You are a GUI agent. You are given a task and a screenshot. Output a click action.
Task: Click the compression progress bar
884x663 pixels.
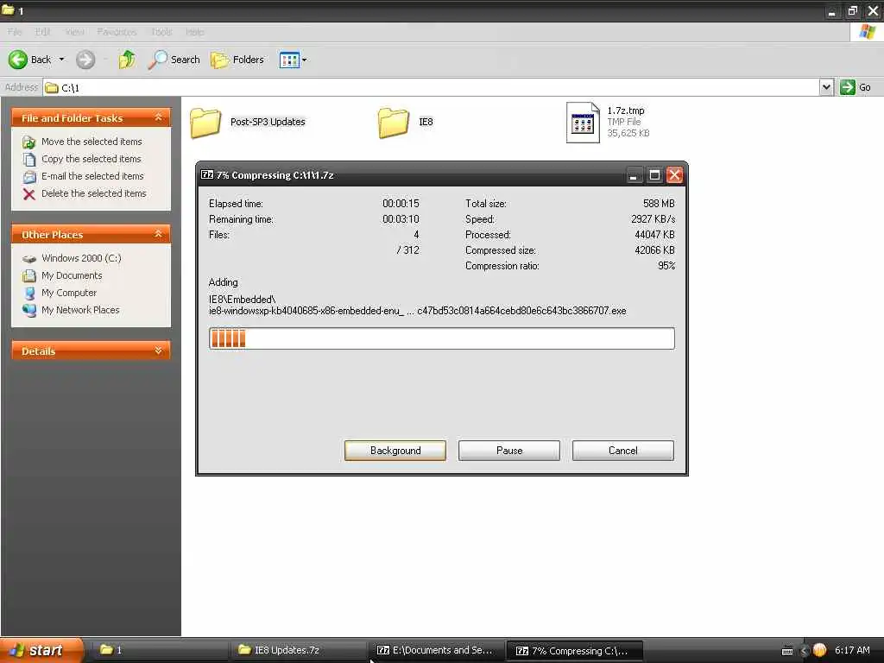point(441,338)
